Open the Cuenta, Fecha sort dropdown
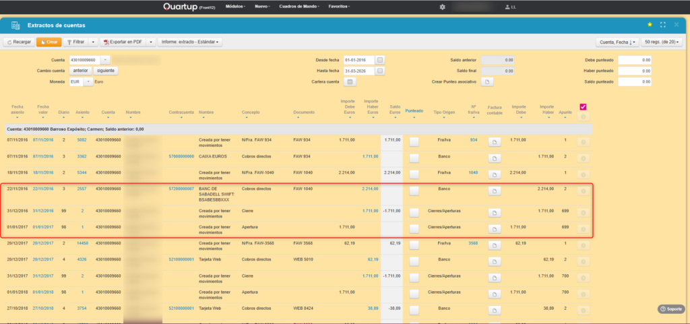This screenshot has height=324, width=690. (618, 42)
